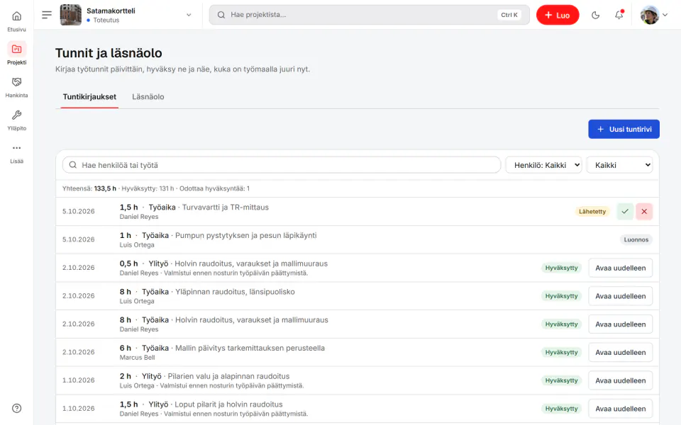Create a new entry with Uusi tuntirivi
The image size is (681, 425).
[x=624, y=129]
